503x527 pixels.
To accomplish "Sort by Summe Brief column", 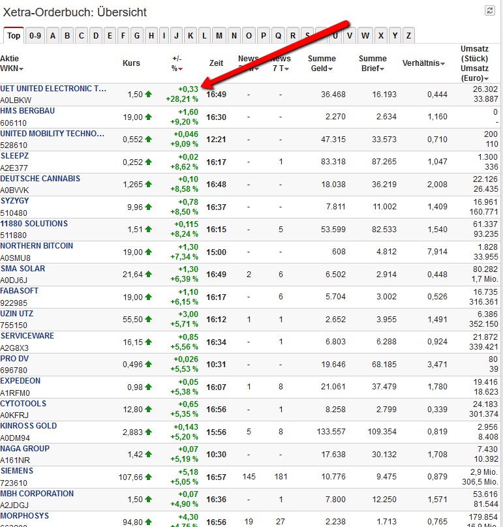I will [x=382, y=69].
